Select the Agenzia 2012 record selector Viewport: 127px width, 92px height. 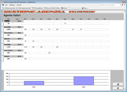(x=2, y=41)
